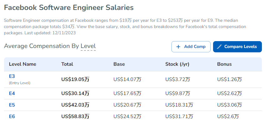Click the dotted-underlined Level word
The width and height of the screenshot is (265, 124).
click(88, 46)
